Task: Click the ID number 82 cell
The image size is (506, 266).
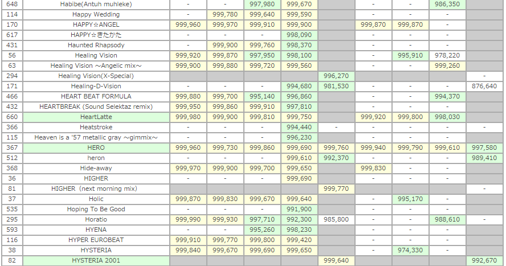Action: click(x=12, y=260)
